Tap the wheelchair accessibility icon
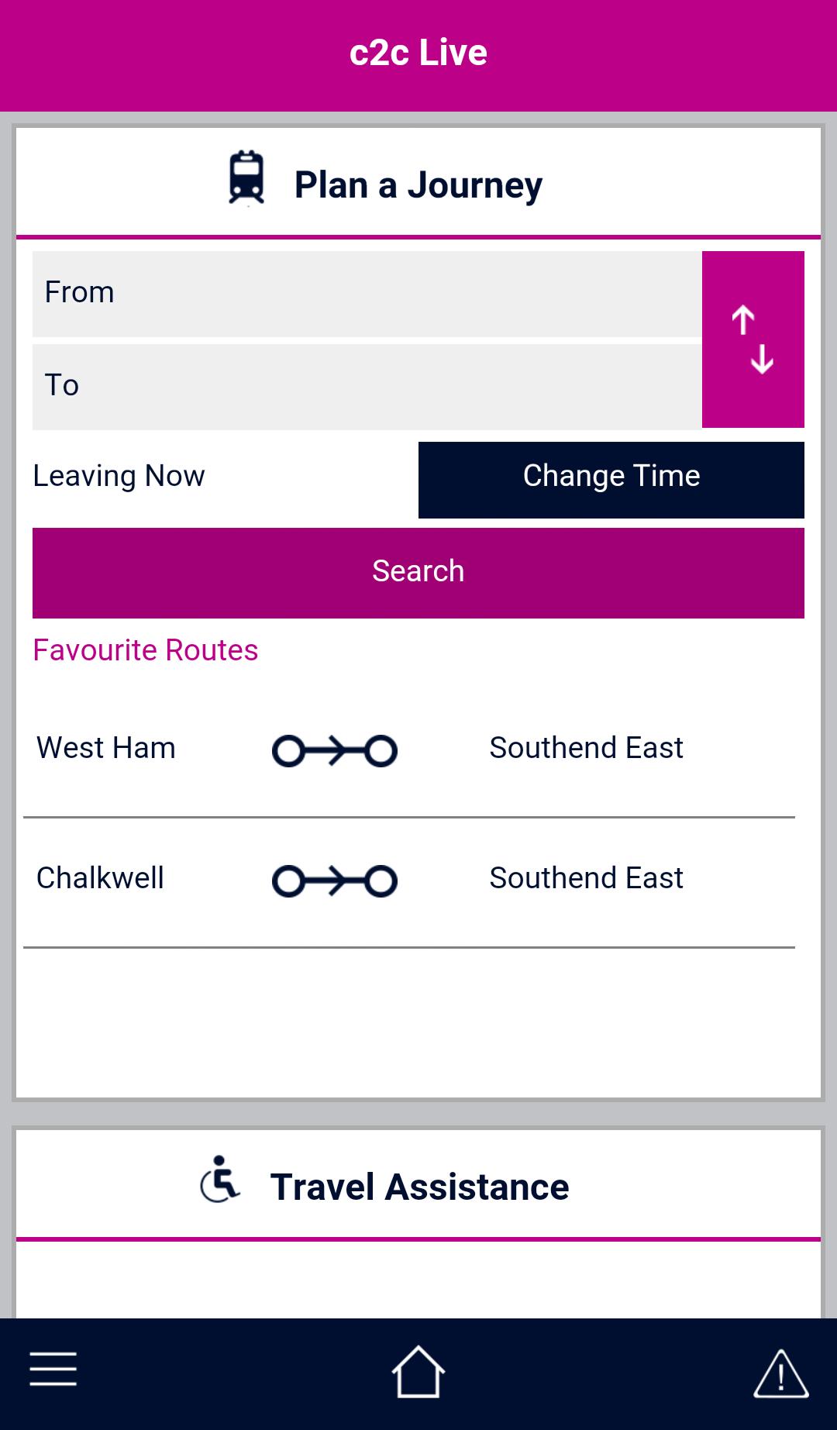This screenshot has height=1430, width=837. click(x=220, y=1180)
